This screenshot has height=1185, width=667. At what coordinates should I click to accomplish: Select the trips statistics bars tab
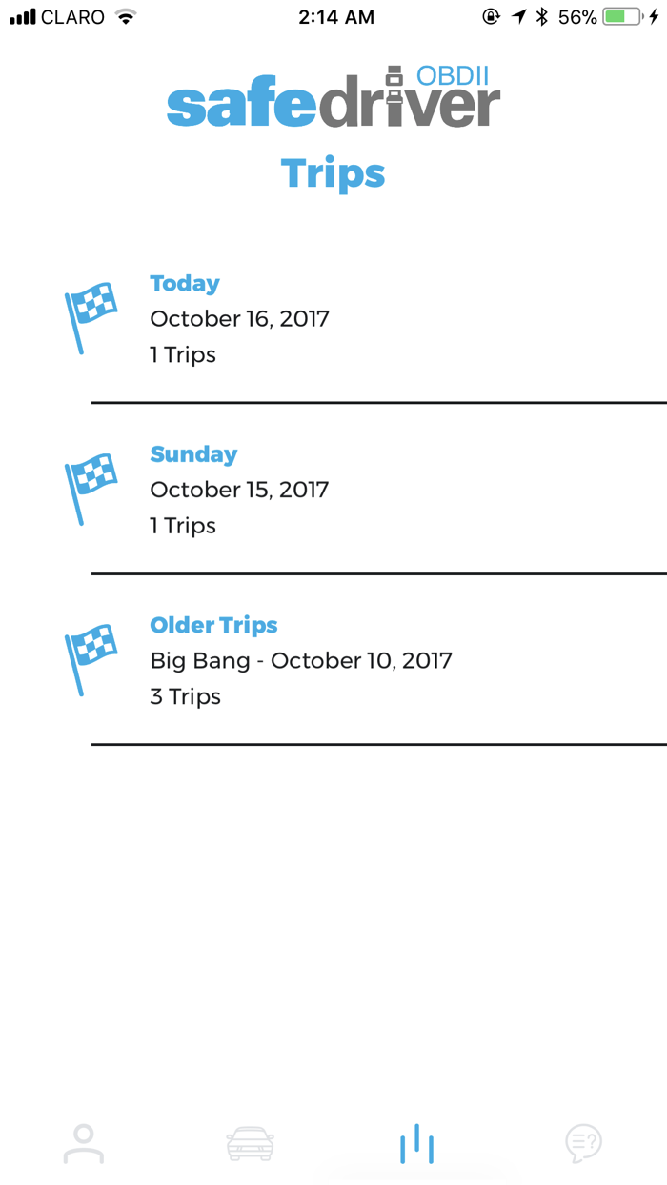point(417,1143)
